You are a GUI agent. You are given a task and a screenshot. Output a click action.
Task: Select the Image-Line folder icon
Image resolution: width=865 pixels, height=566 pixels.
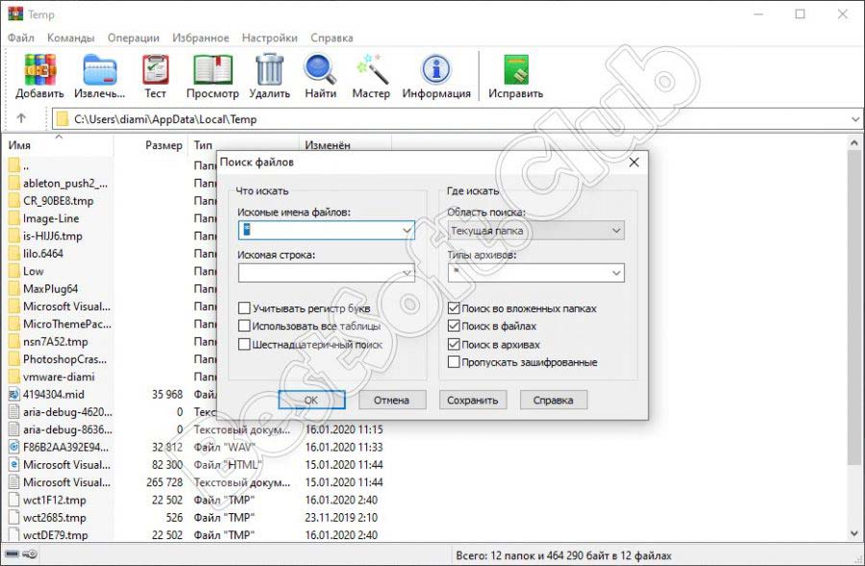pos(14,218)
